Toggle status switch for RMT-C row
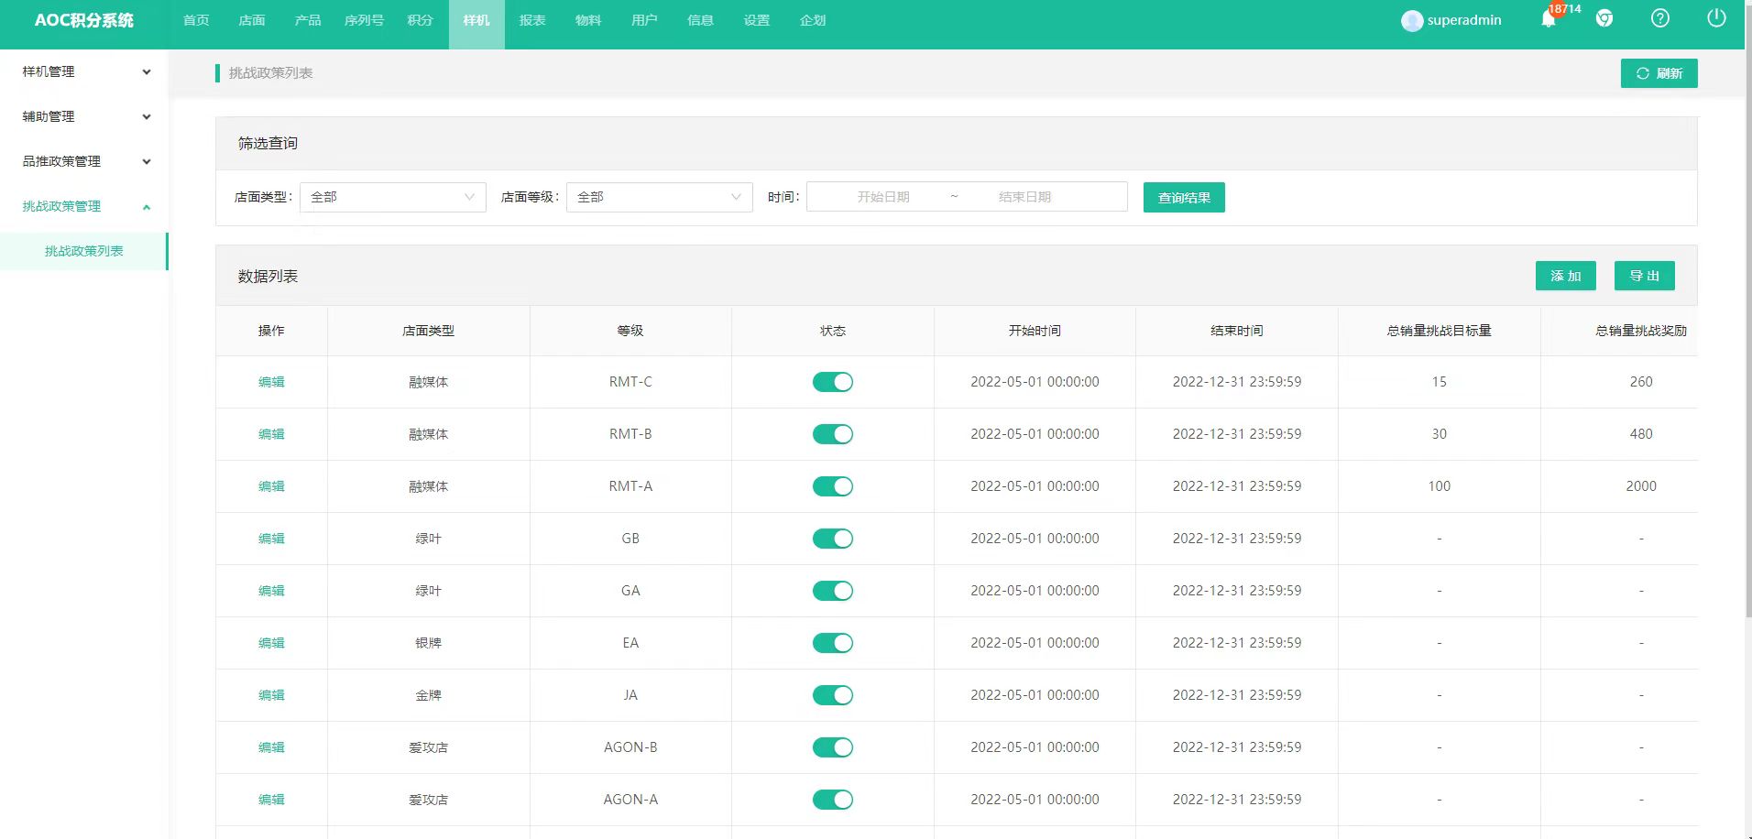1752x839 pixels. point(833,382)
